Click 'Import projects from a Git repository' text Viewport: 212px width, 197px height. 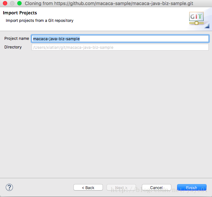coord(40,20)
